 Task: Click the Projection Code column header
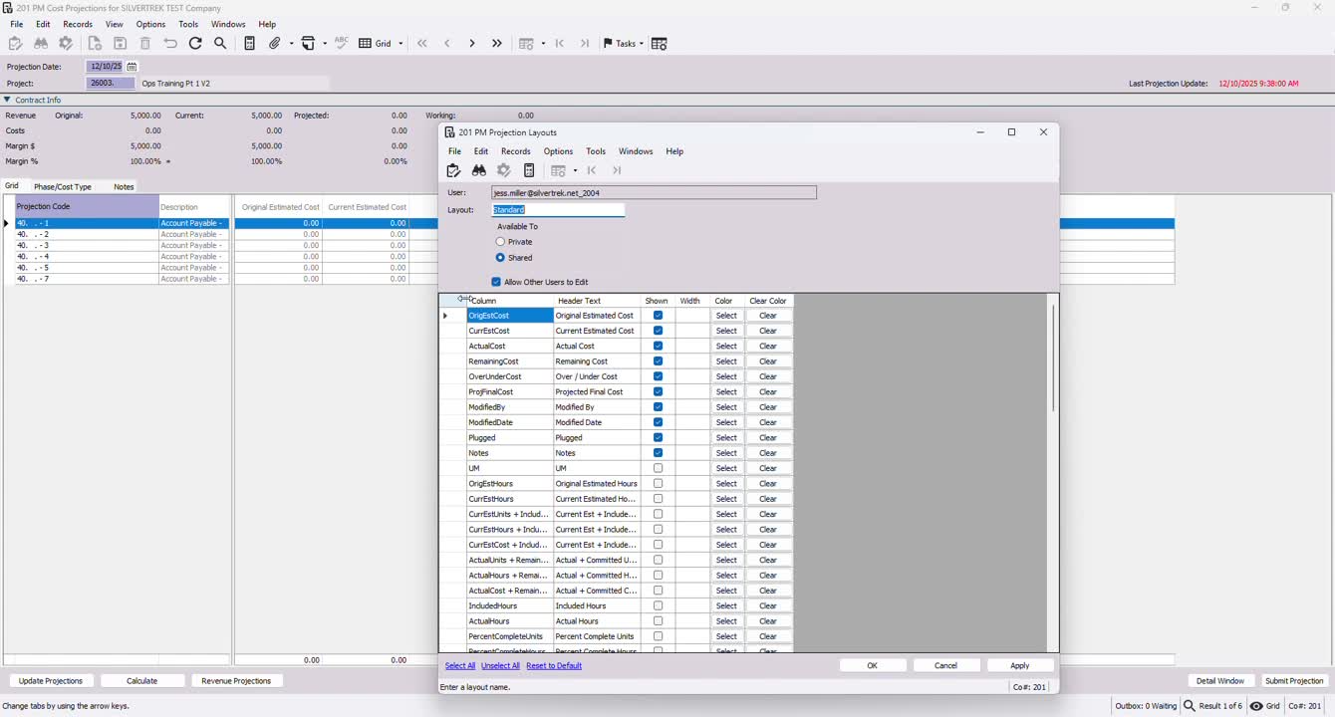pos(86,206)
